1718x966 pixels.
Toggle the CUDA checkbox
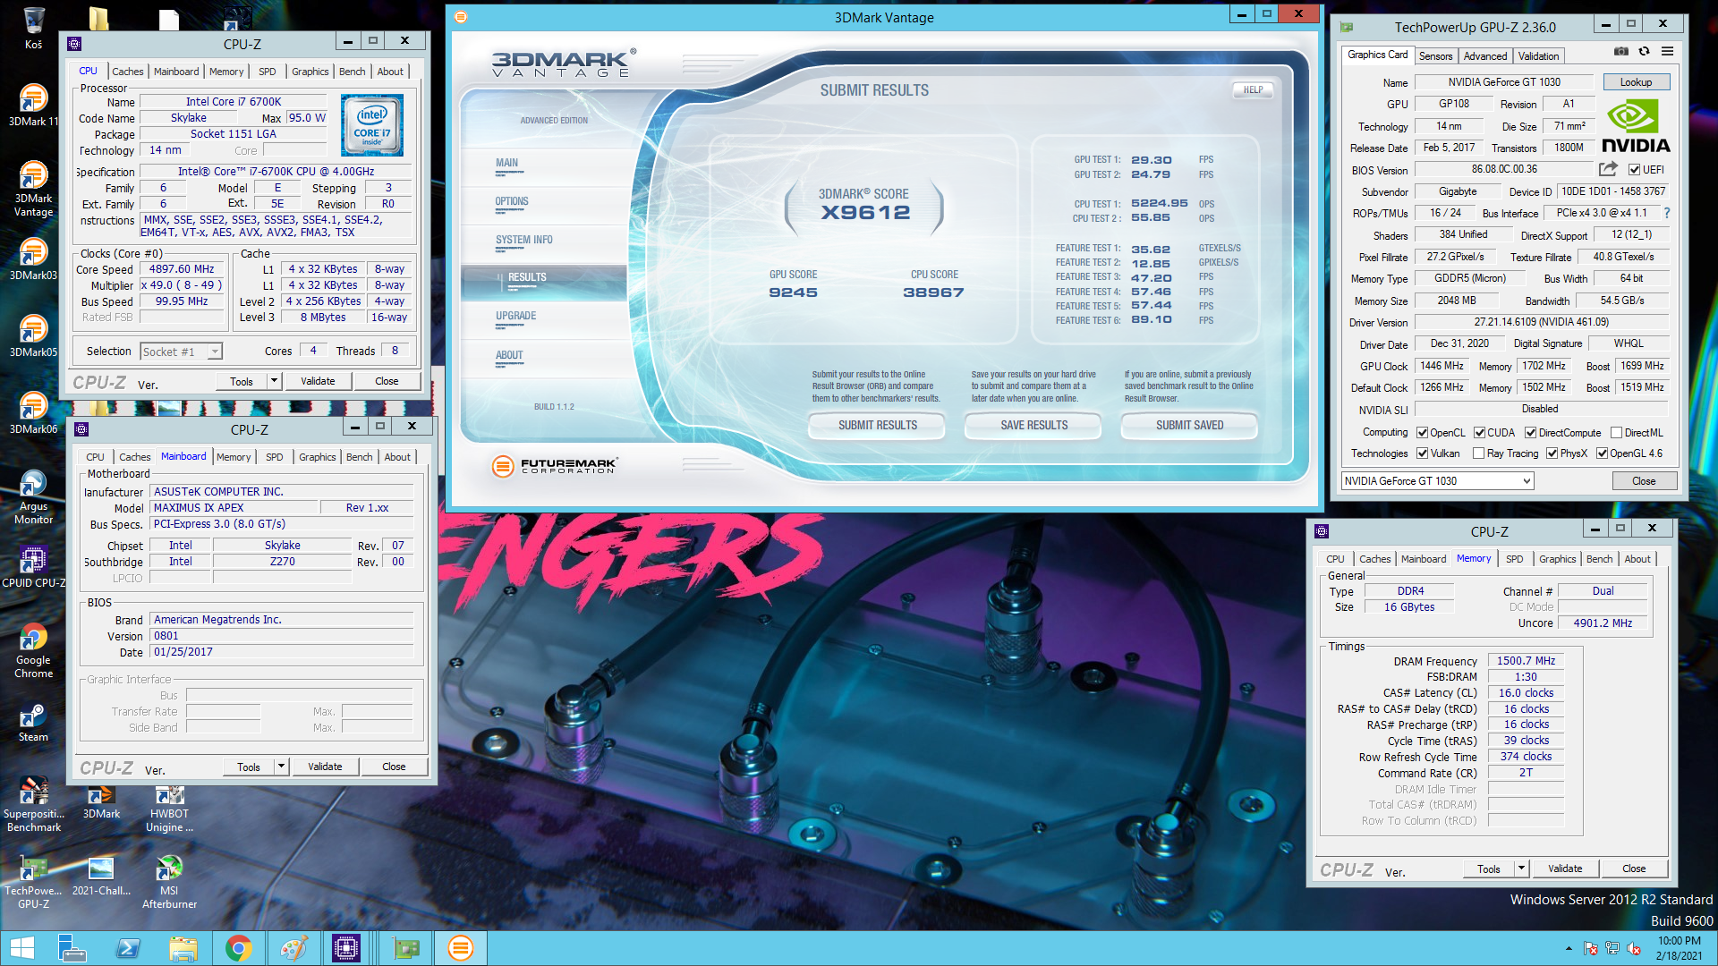coord(1479,433)
